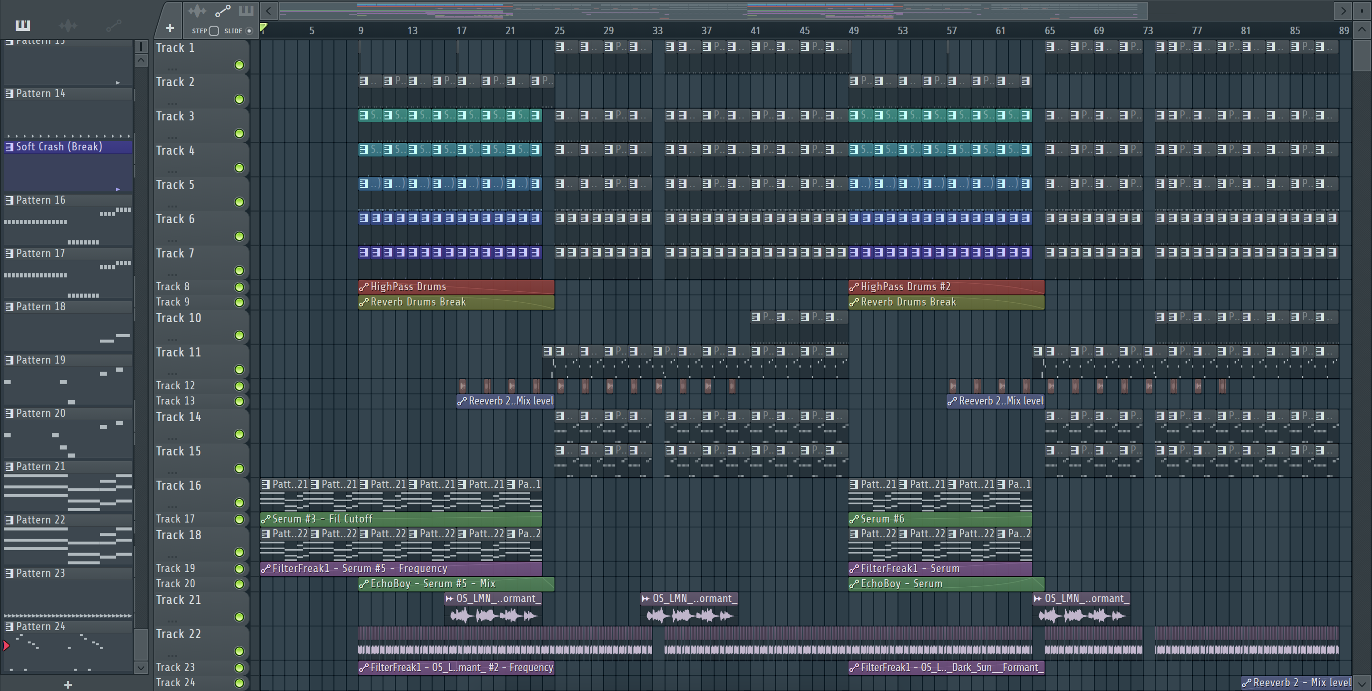1372x691 pixels.
Task: Focus audio clips using the playlist waveform icon
Action: pos(197,10)
